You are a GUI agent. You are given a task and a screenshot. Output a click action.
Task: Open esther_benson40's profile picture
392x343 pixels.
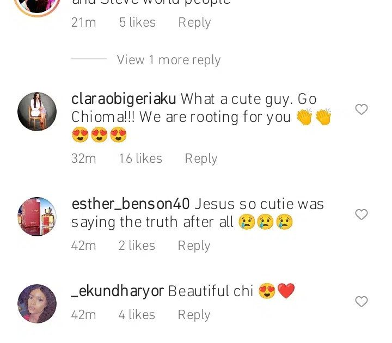[37, 217]
